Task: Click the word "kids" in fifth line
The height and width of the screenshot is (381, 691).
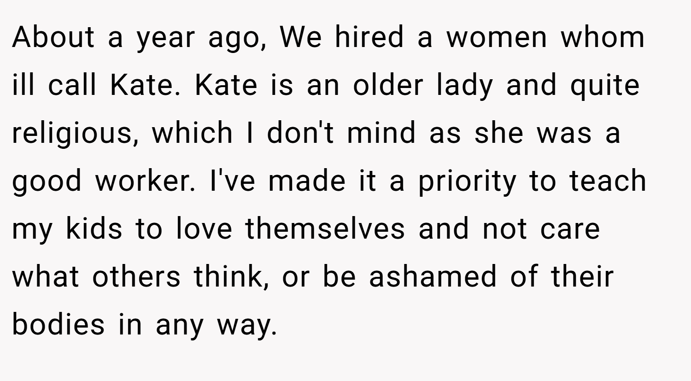Action: coord(94,228)
